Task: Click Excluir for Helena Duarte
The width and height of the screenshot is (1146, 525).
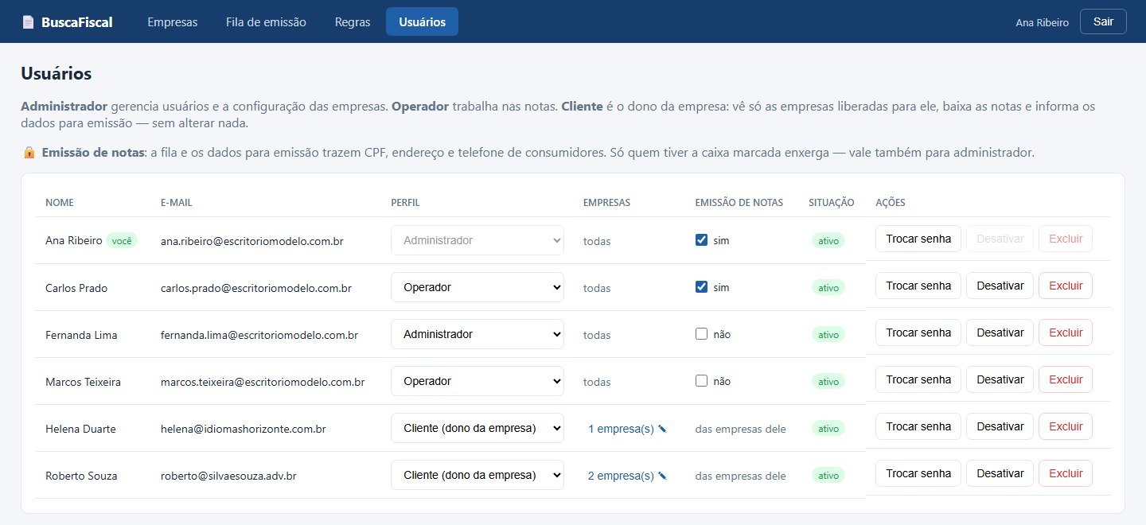Action: coord(1066,426)
